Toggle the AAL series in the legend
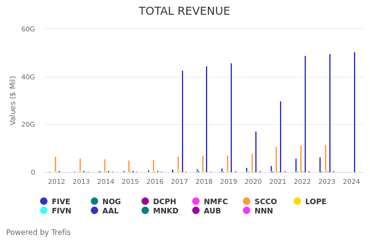This screenshot has width=370, height=246. (x=94, y=211)
